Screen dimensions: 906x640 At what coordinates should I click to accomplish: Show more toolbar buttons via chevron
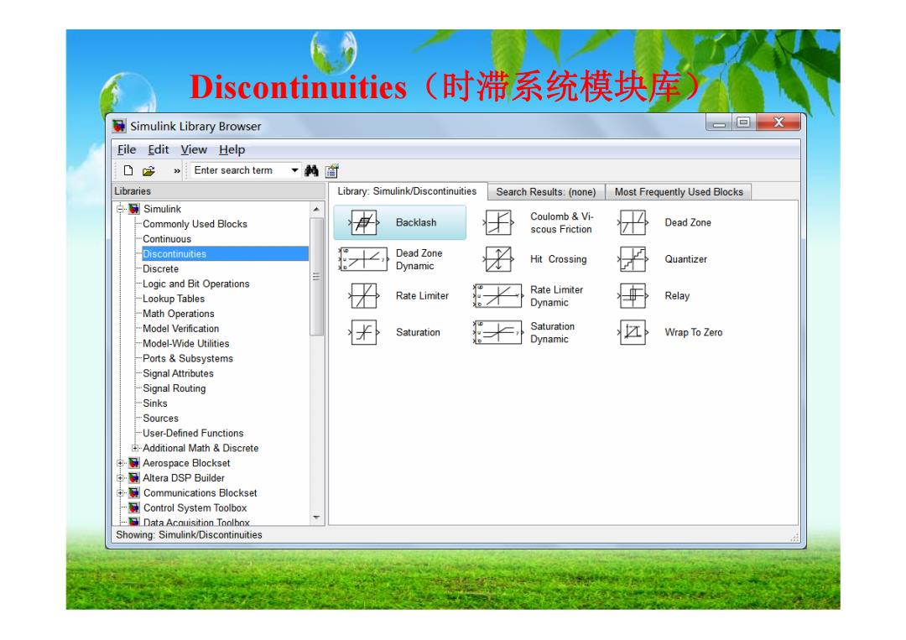[177, 171]
